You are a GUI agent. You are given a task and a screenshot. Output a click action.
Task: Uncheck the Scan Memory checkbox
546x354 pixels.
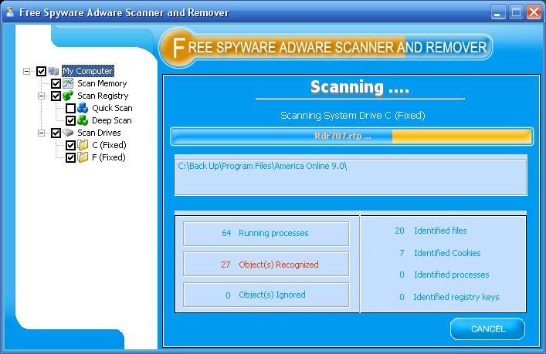(x=56, y=83)
